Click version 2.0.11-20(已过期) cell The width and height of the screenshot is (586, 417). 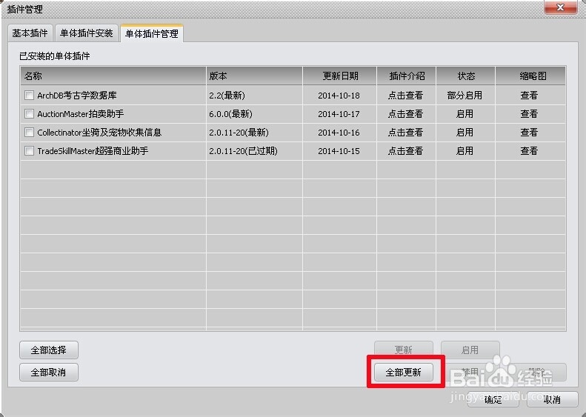pos(243,151)
